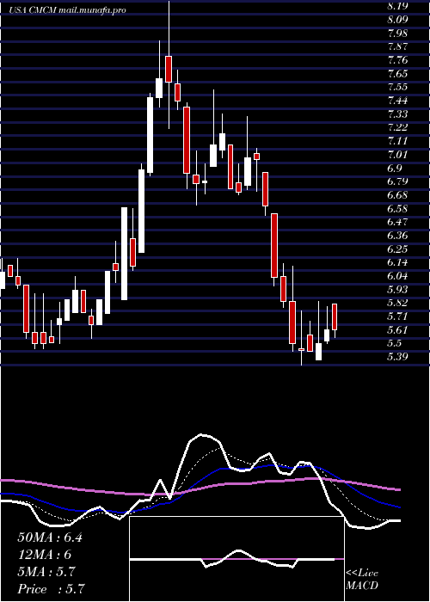Select the 6.25 price level
This screenshot has width=430, height=602.
397,249
